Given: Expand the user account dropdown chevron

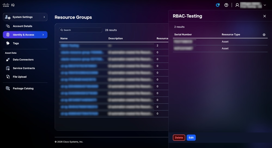Looking at the screenshot, I should (x=265, y=5).
